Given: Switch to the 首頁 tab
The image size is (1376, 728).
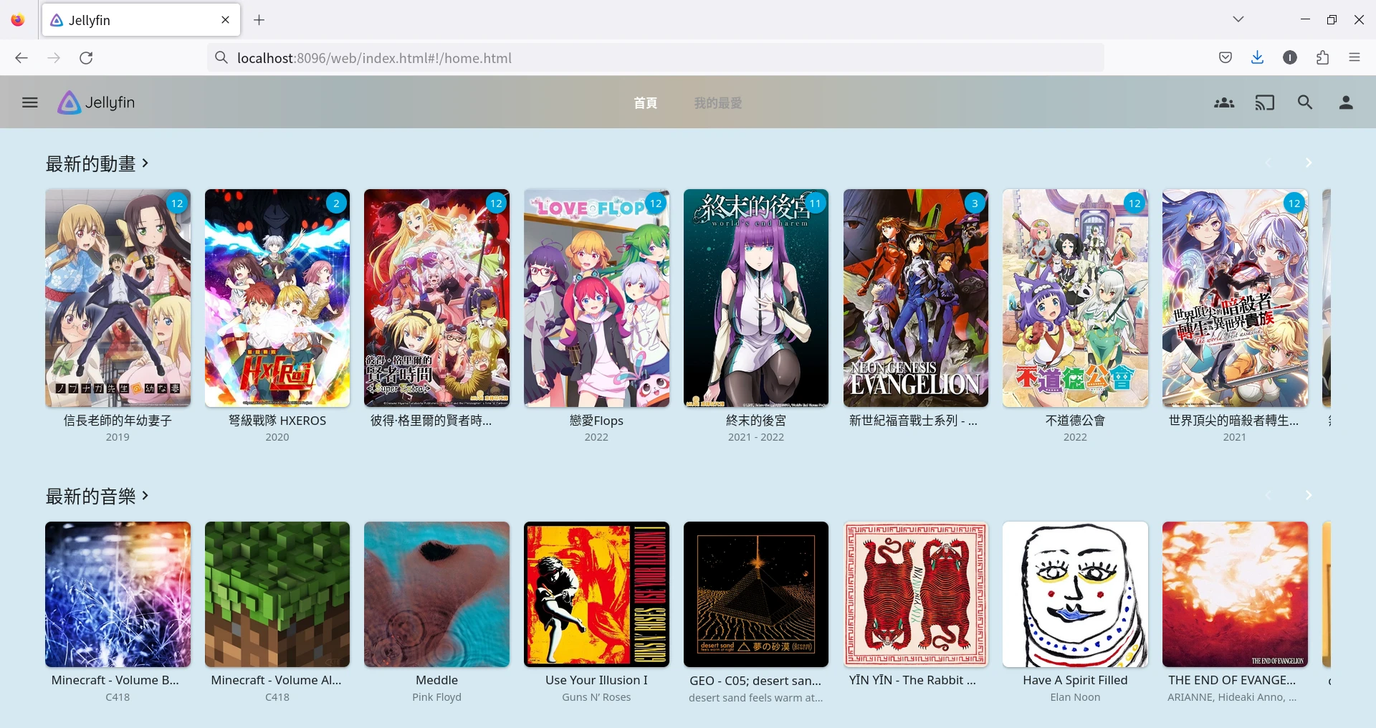Looking at the screenshot, I should click(646, 103).
